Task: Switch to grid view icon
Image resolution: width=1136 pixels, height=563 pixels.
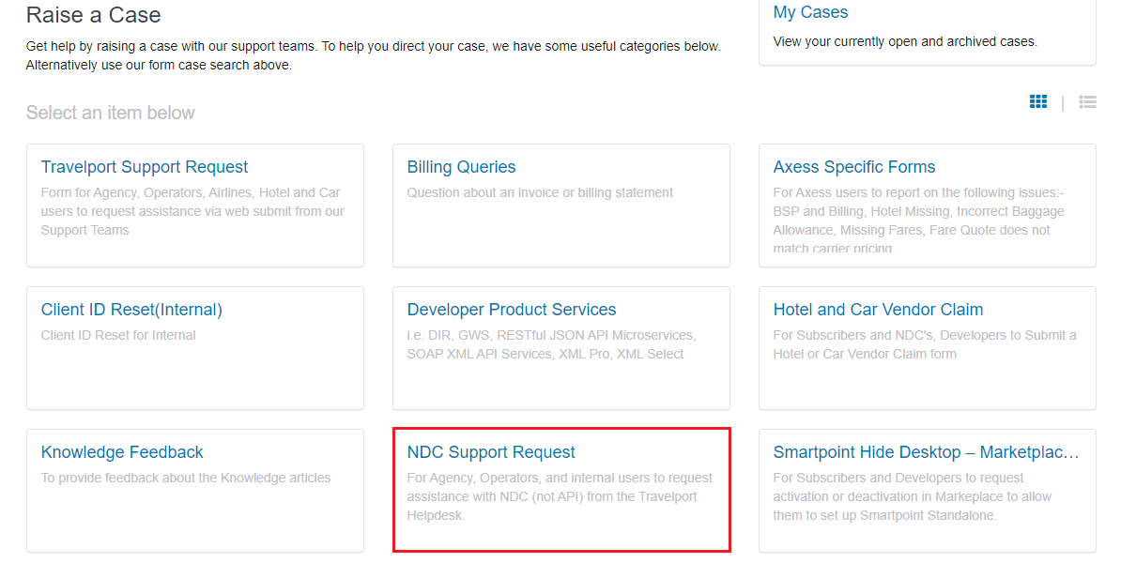Action: coord(1038,101)
